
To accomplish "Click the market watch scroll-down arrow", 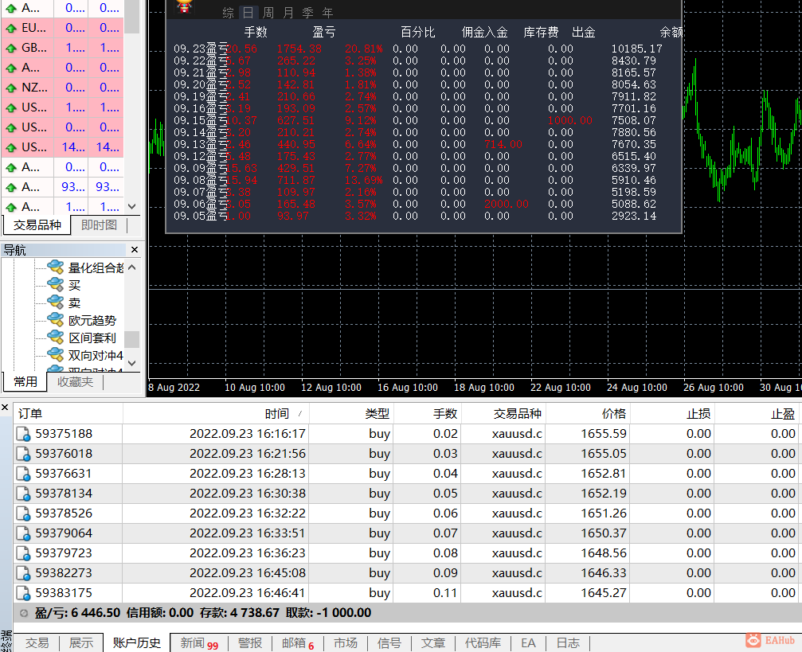I will (132, 207).
